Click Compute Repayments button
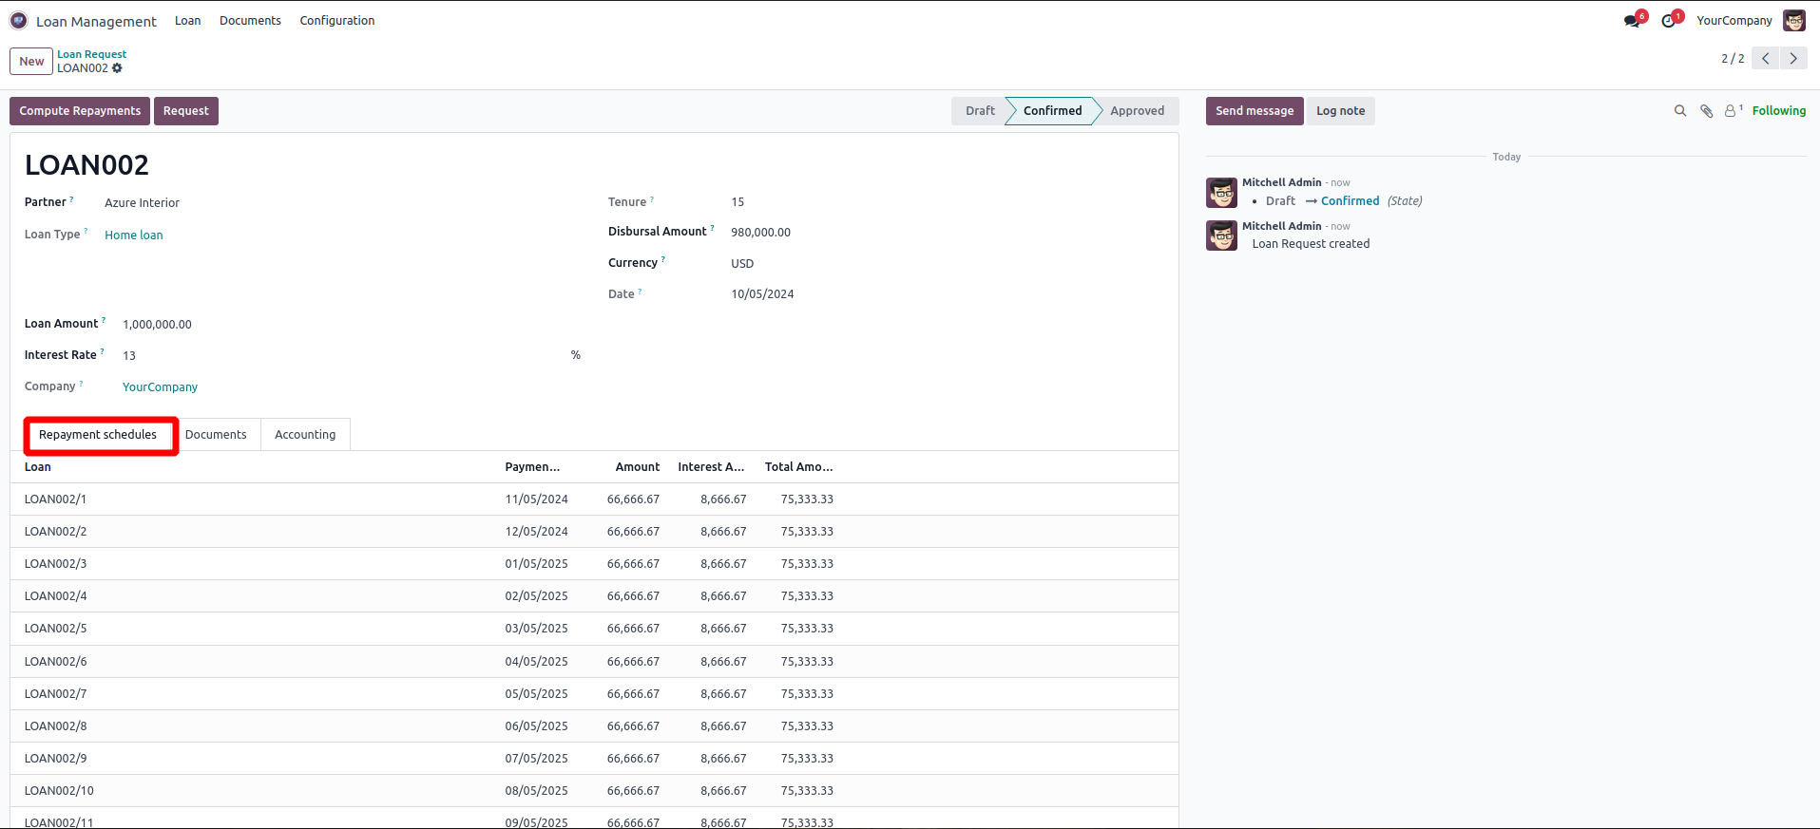The height and width of the screenshot is (829, 1820). click(x=80, y=111)
